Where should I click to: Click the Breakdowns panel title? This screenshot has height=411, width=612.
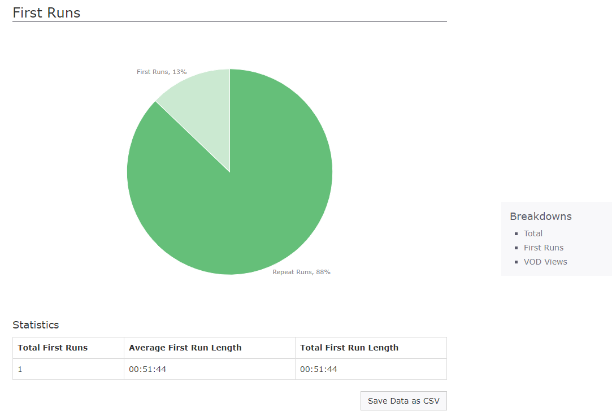tap(541, 216)
